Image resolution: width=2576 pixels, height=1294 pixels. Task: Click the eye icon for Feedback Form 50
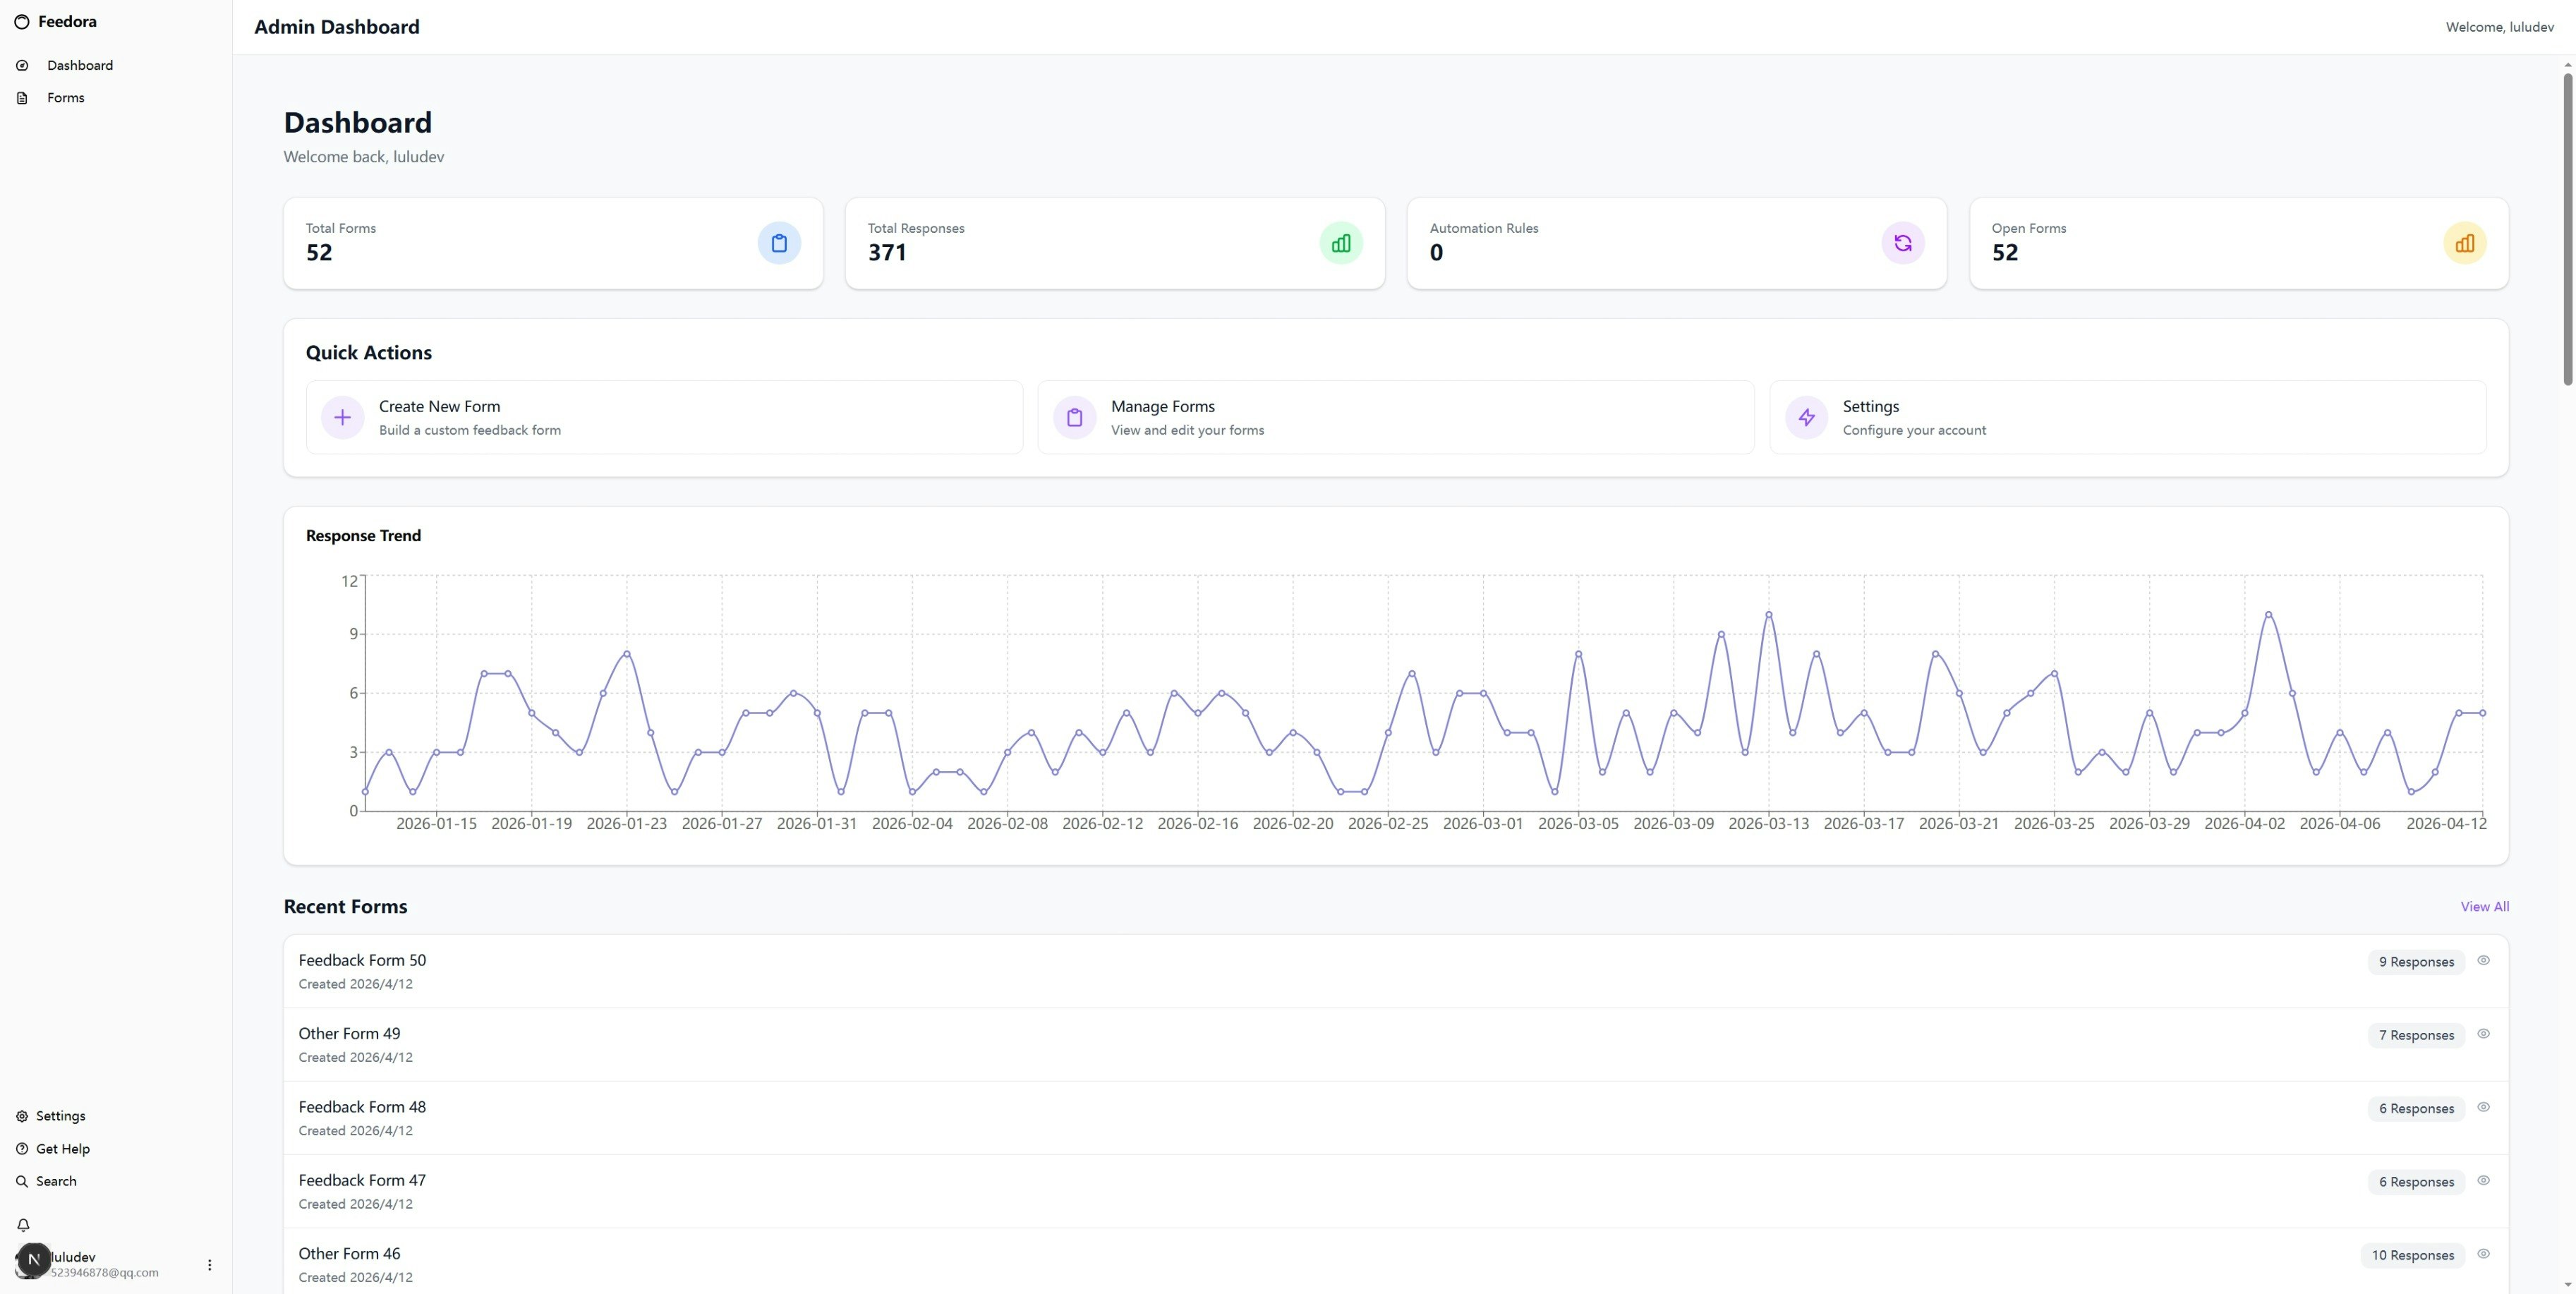click(x=2483, y=960)
